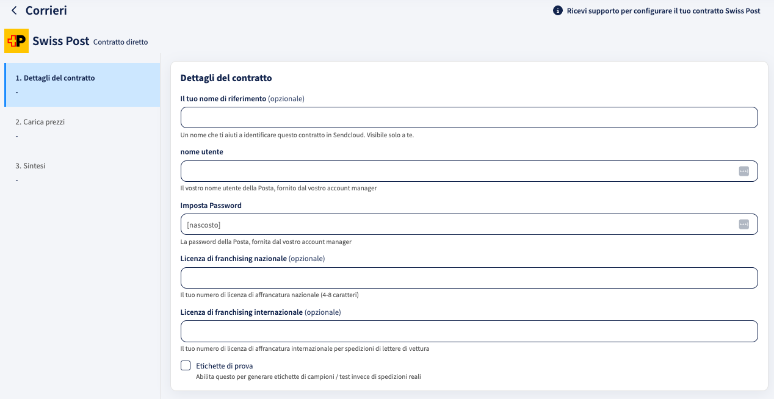This screenshot has height=399, width=774.
Task: Click the Swiss Post logo
Action: pos(16,41)
